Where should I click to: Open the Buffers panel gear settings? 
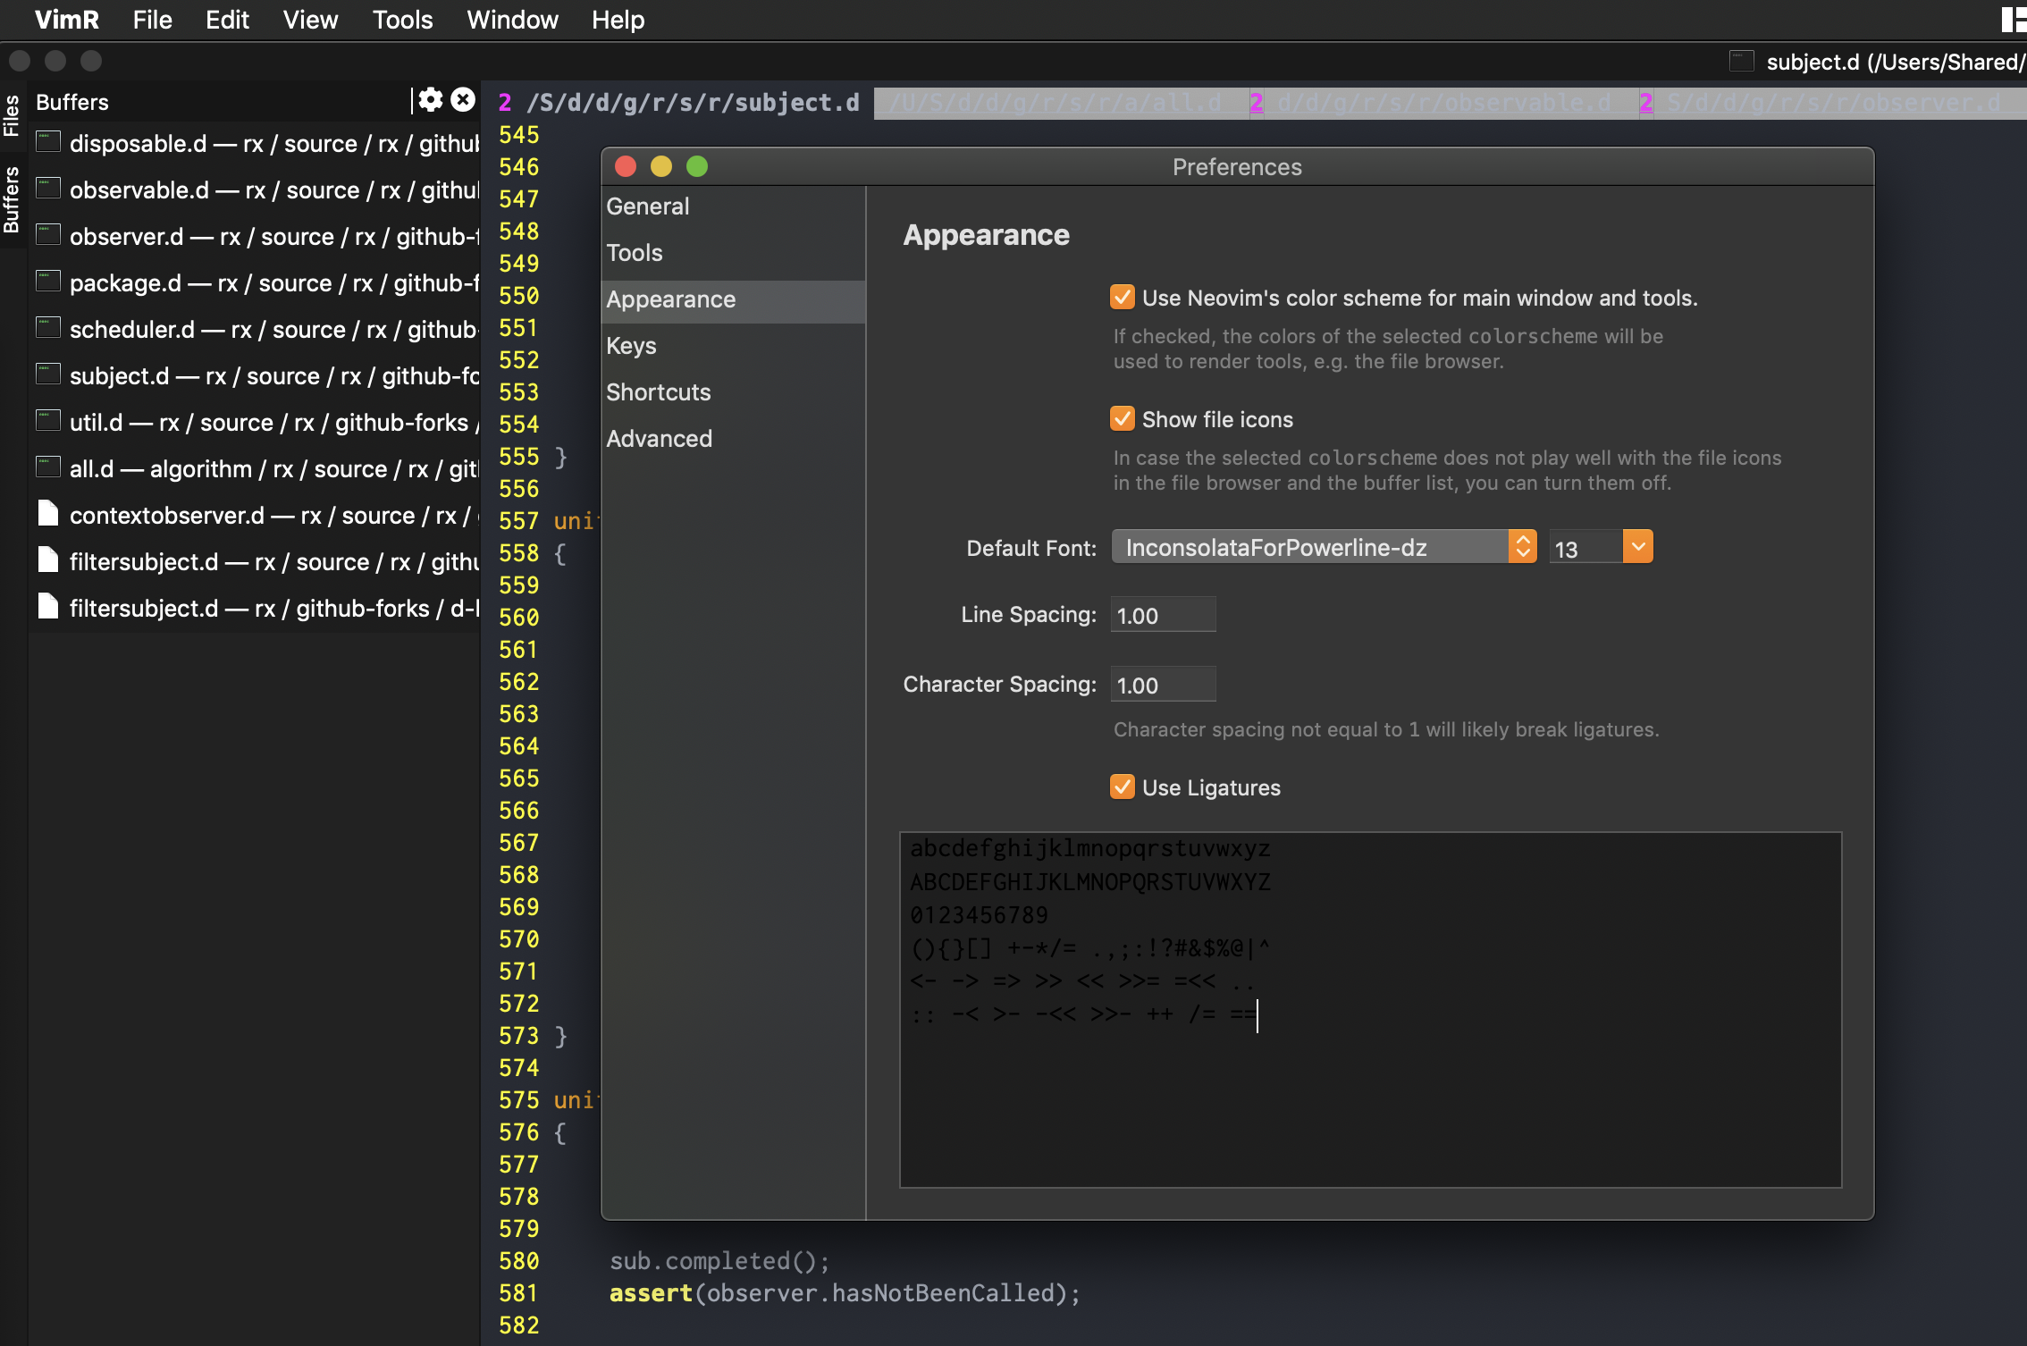[x=430, y=100]
